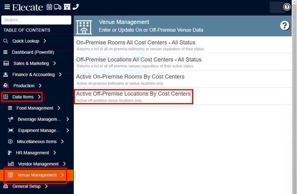Click the building icon in top bar
Screen dimensions: 297x194
coord(67,7)
